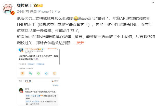Click the yellow note share icon

coord(54,73)
